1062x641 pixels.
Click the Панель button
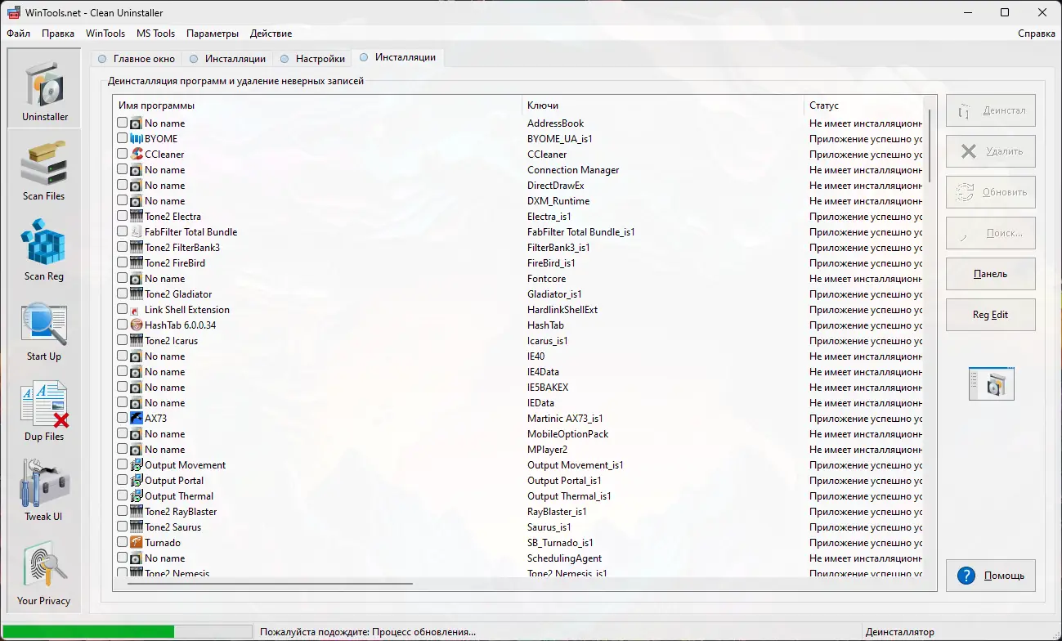pos(991,274)
